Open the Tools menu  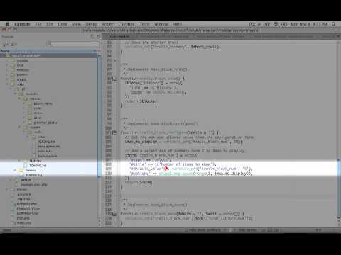tap(144, 24)
